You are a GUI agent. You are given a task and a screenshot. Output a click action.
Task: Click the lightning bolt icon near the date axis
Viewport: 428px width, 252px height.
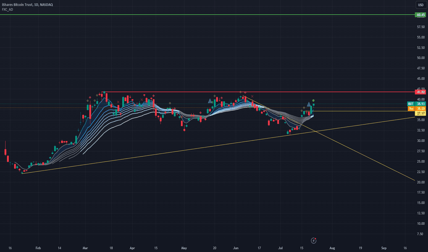[314, 241]
